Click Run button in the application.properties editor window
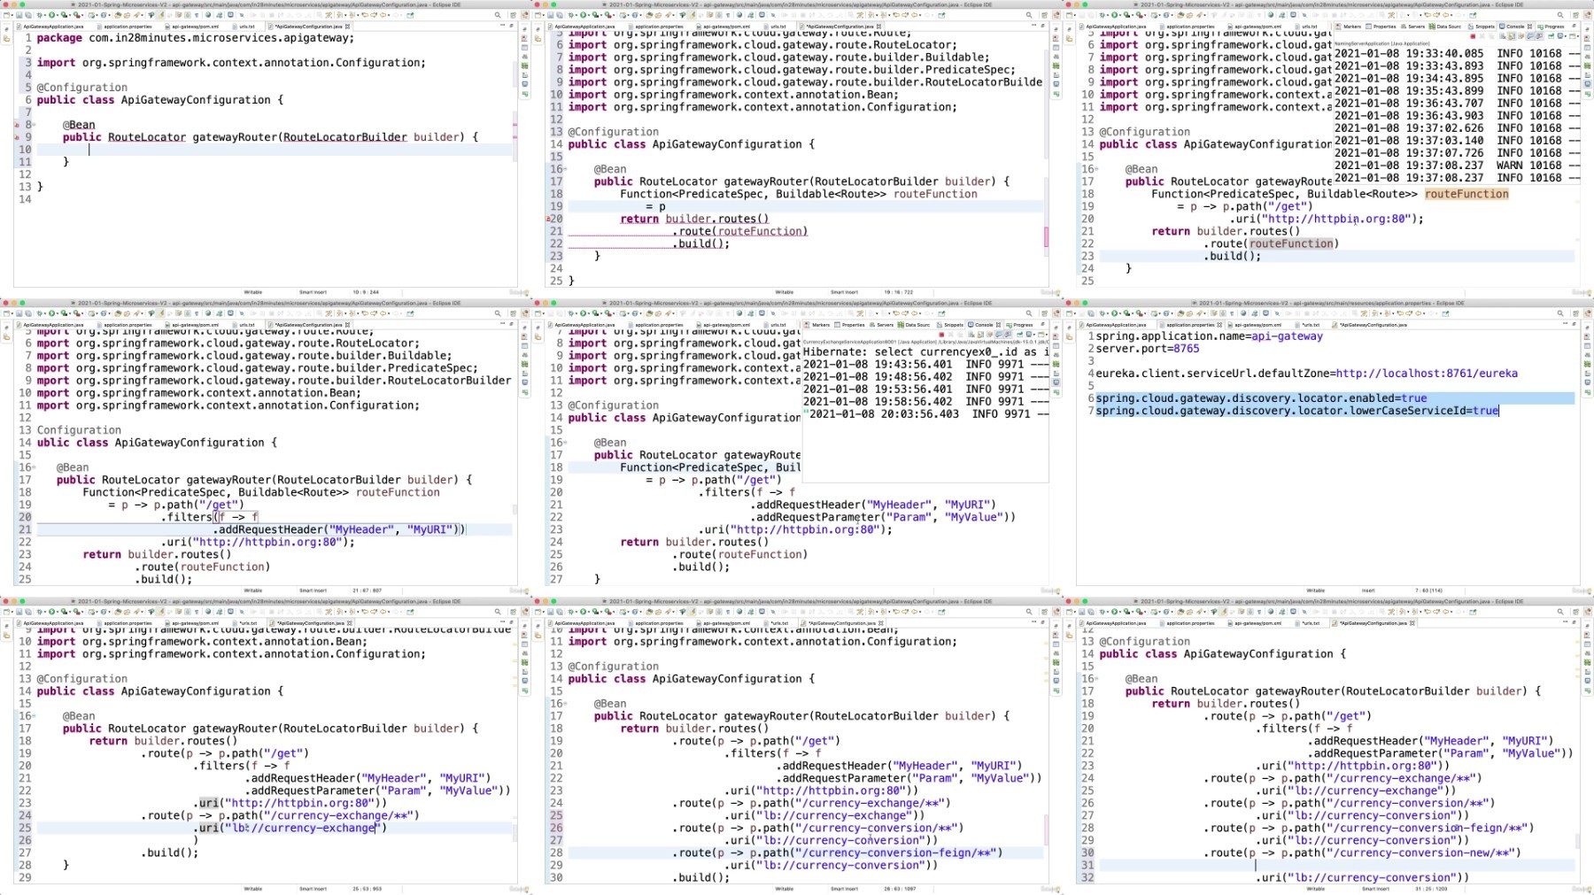 pos(1115,313)
